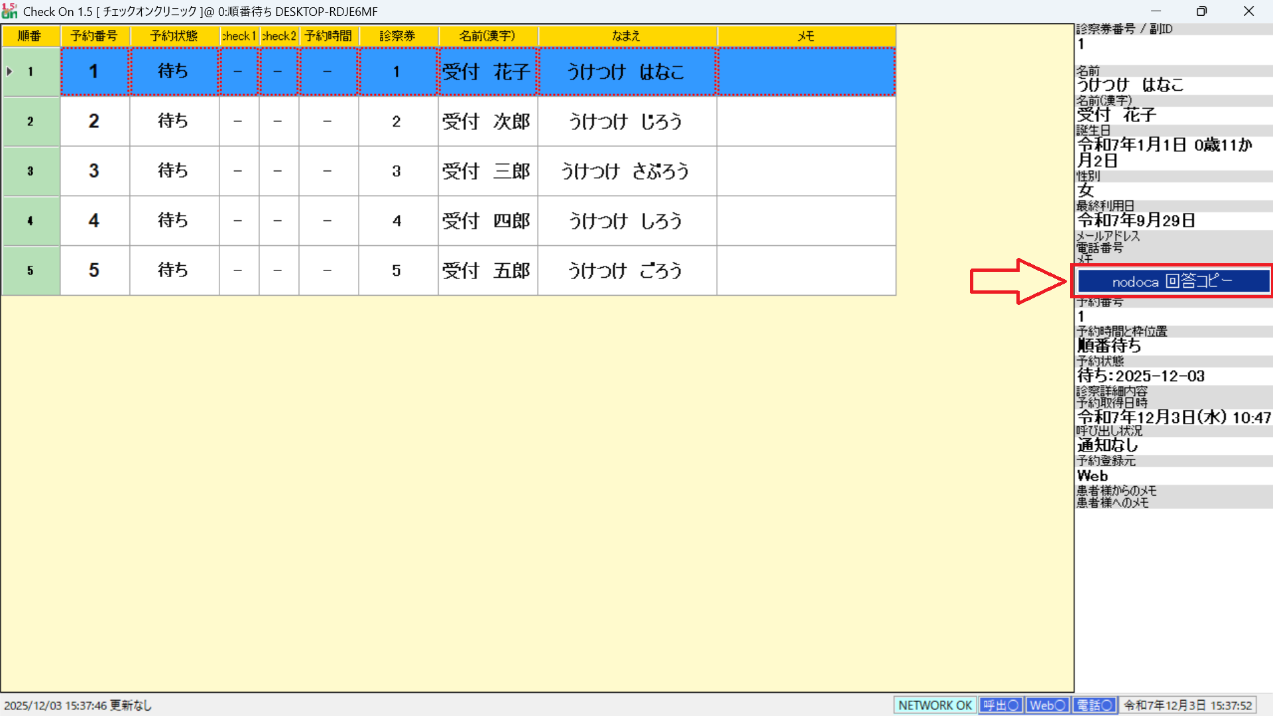Select the row header for queue number 3
This screenshot has width=1273, height=716.
pyautogui.click(x=30, y=171)
